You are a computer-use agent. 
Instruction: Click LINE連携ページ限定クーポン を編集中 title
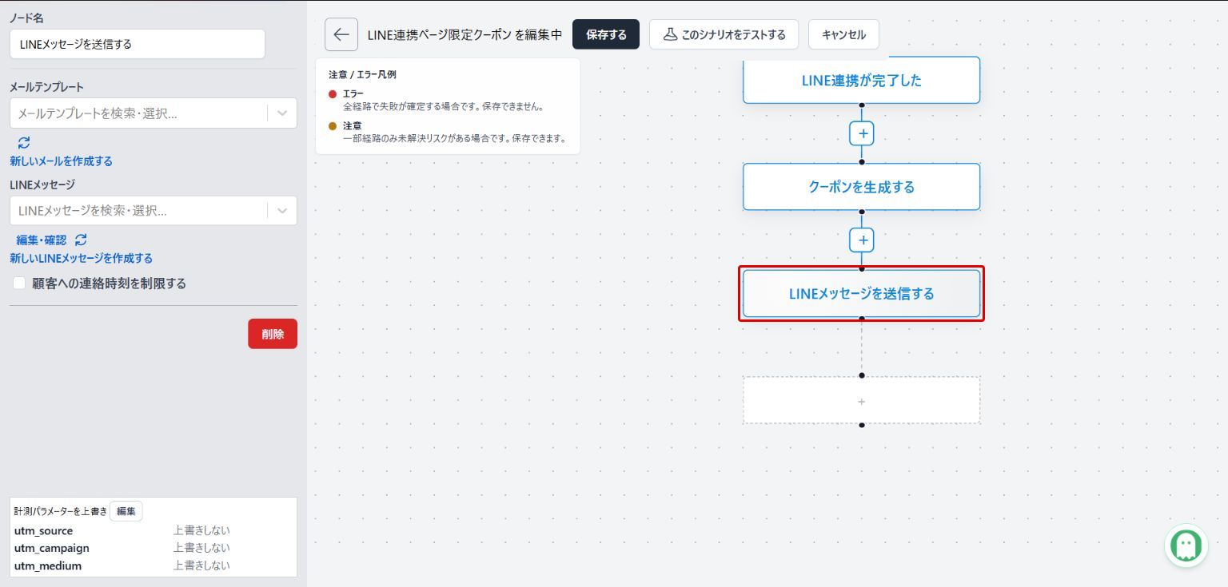coord(464,34)
